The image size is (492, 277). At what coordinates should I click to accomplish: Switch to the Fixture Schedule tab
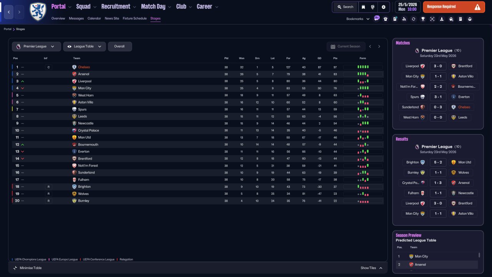[135, 18]
